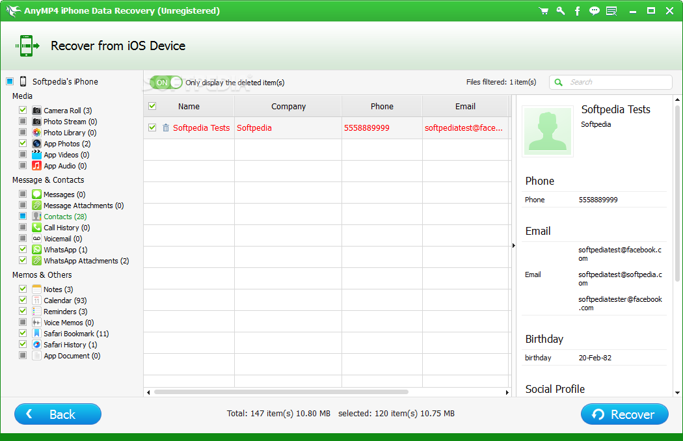Click the Photo Stream icon
The image size is (683, 441).
36,122
